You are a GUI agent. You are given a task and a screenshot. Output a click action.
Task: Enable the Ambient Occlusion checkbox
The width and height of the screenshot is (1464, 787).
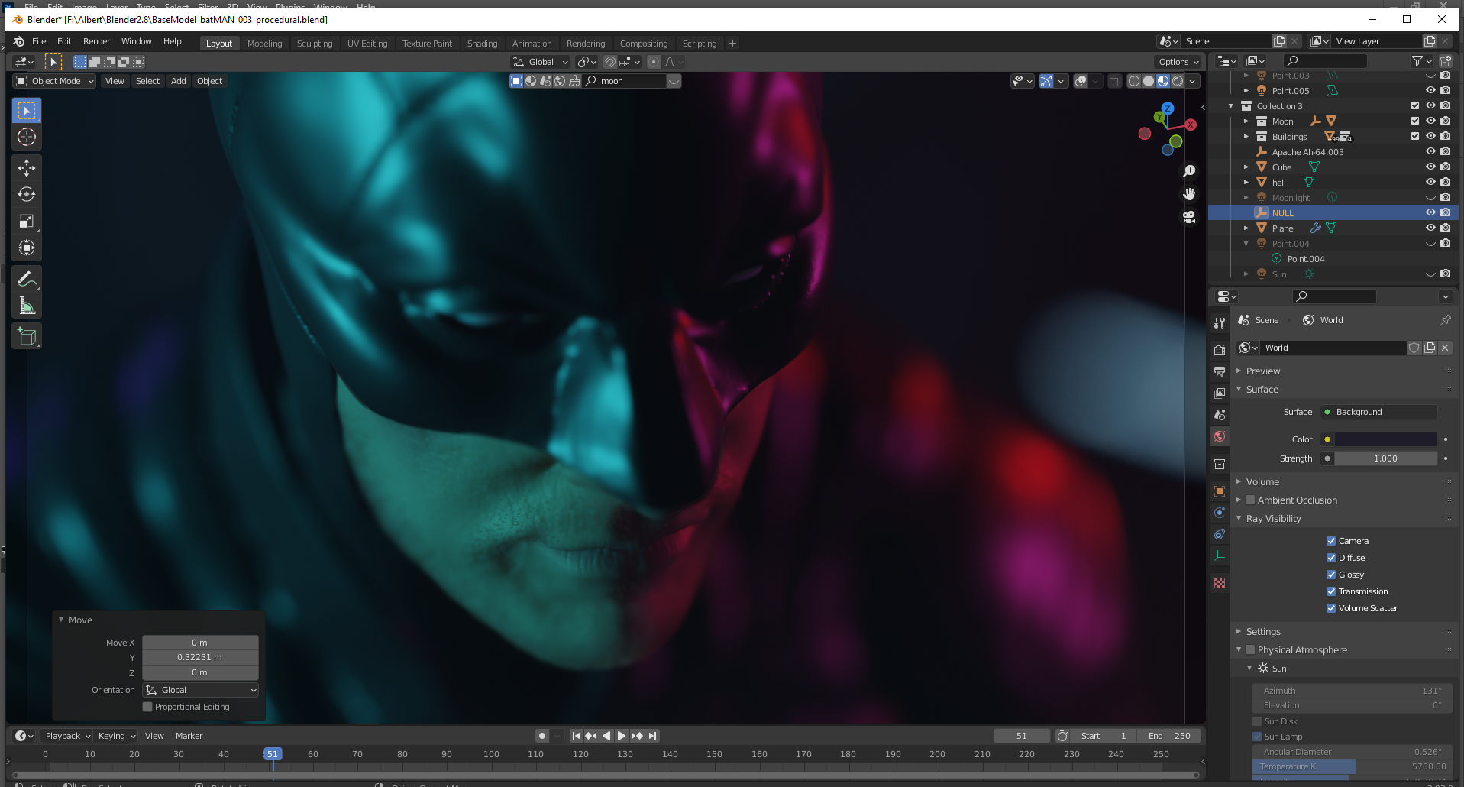tap(1250, 500)
